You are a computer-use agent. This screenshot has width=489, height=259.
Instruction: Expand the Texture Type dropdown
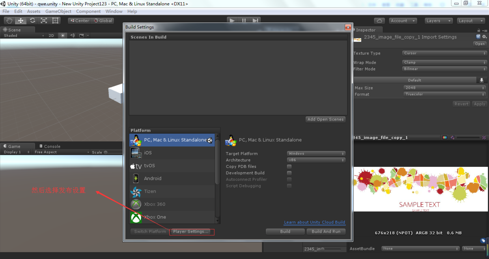[x=444, y=53]
